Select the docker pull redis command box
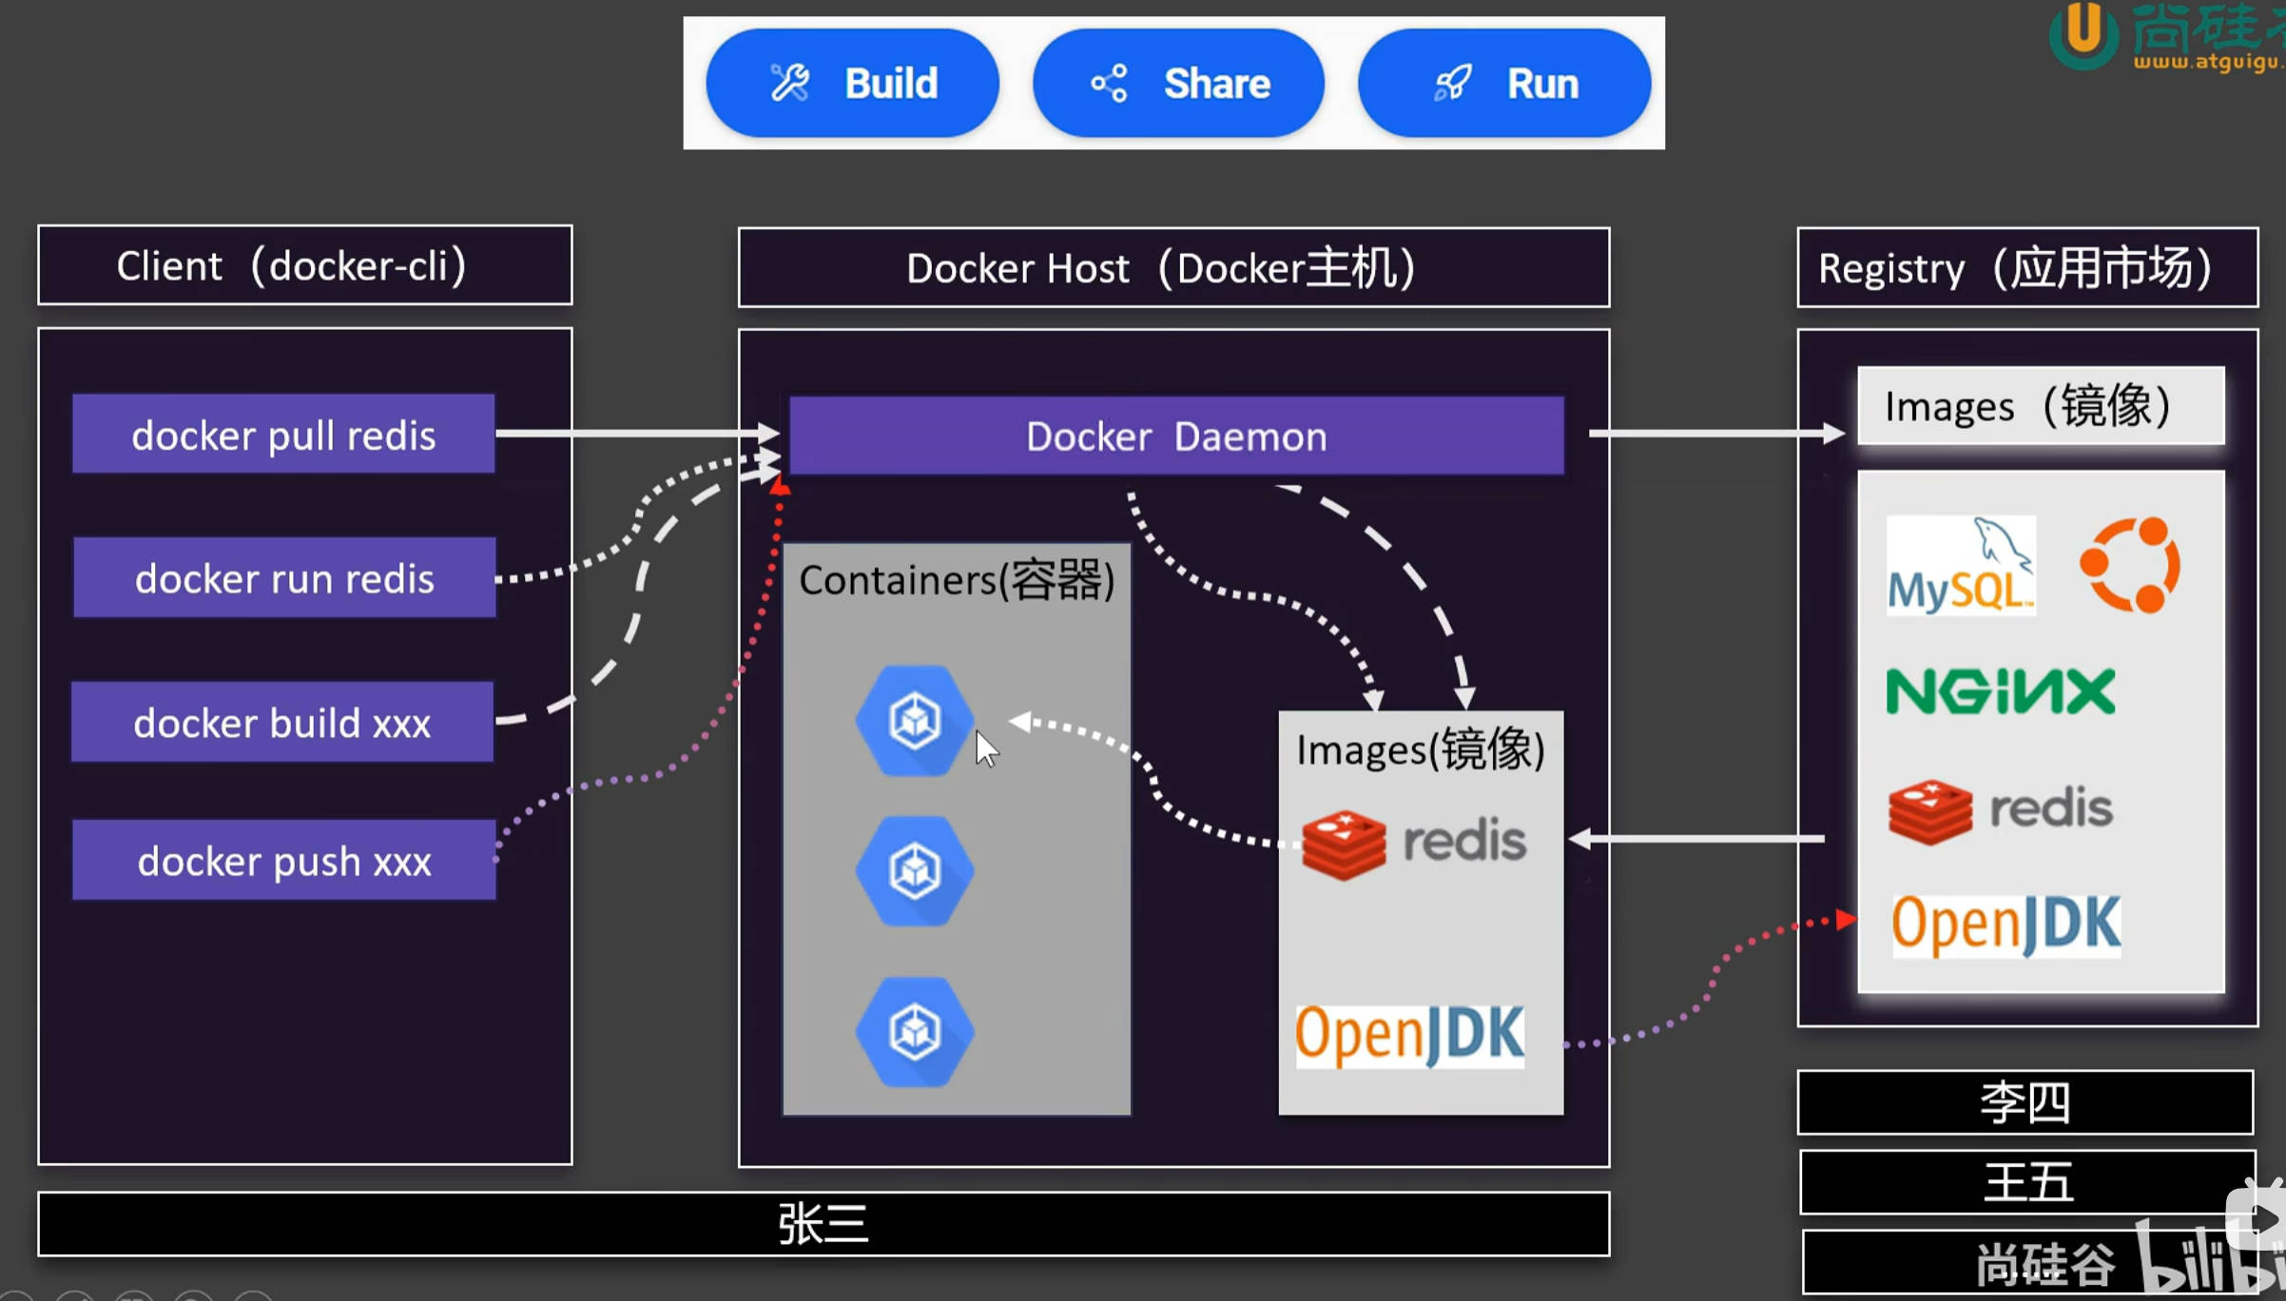 [282, 434]
